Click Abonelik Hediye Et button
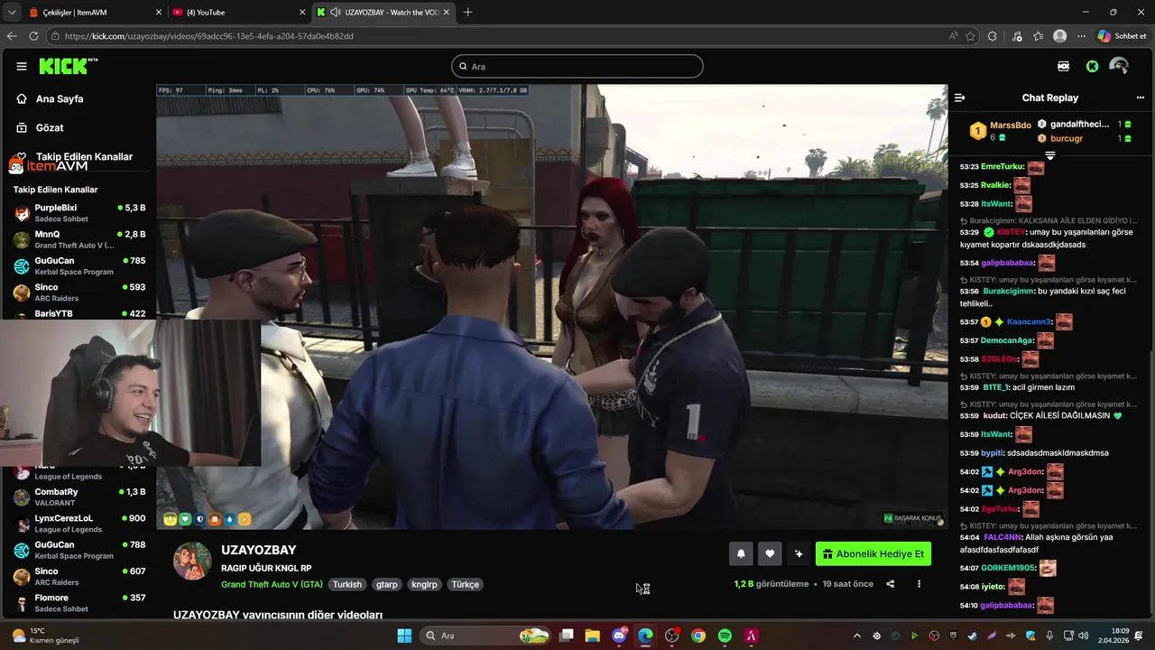Viewport: 1155px width, 650px height. pyautogui.click(x=873, y=554)
